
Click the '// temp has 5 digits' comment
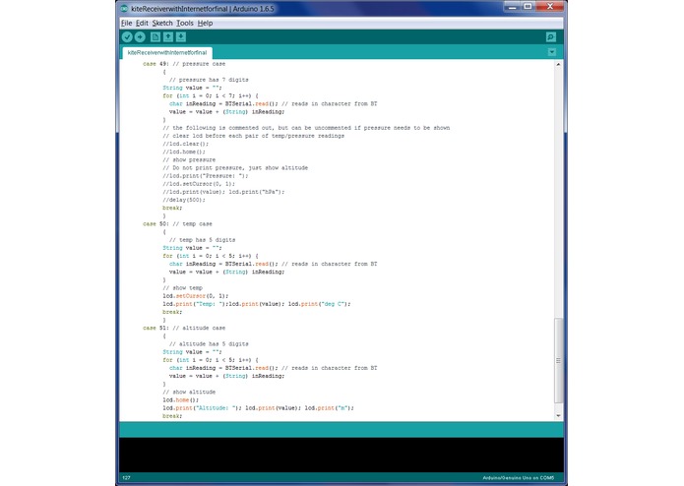tap(203, 240)
